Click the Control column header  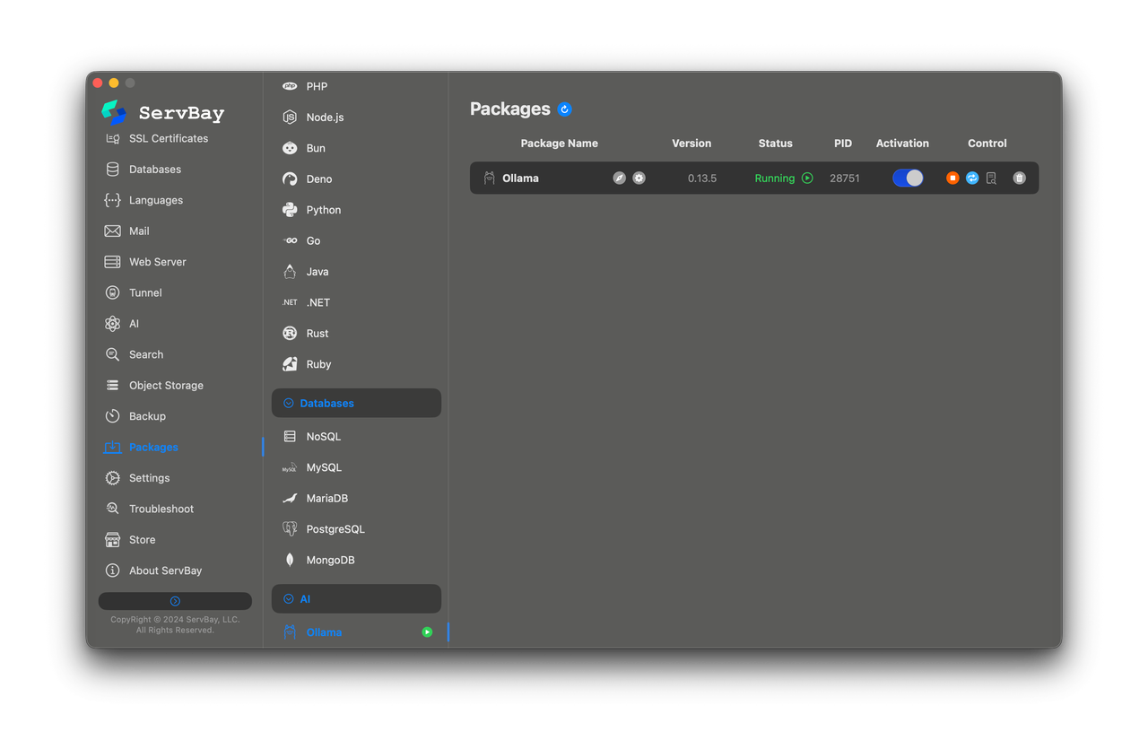(987, 144)
